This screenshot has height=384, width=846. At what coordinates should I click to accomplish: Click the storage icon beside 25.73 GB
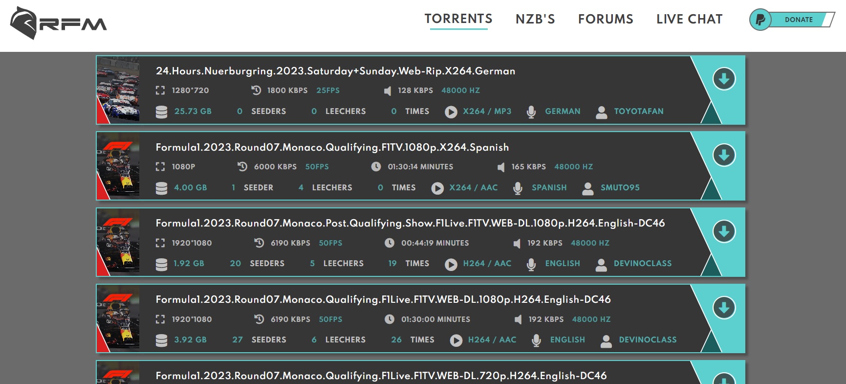click(161, 112)
